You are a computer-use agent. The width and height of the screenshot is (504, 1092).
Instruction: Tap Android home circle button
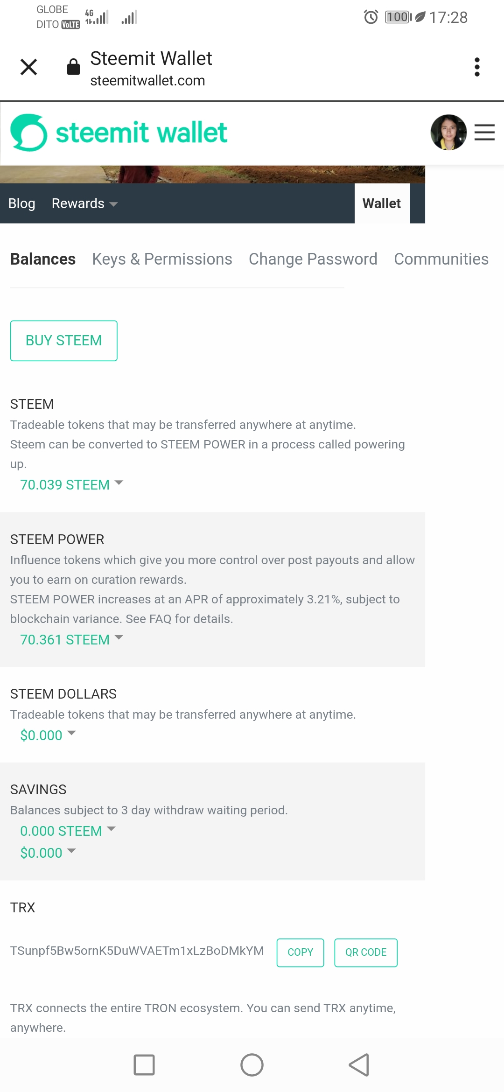252,1065
